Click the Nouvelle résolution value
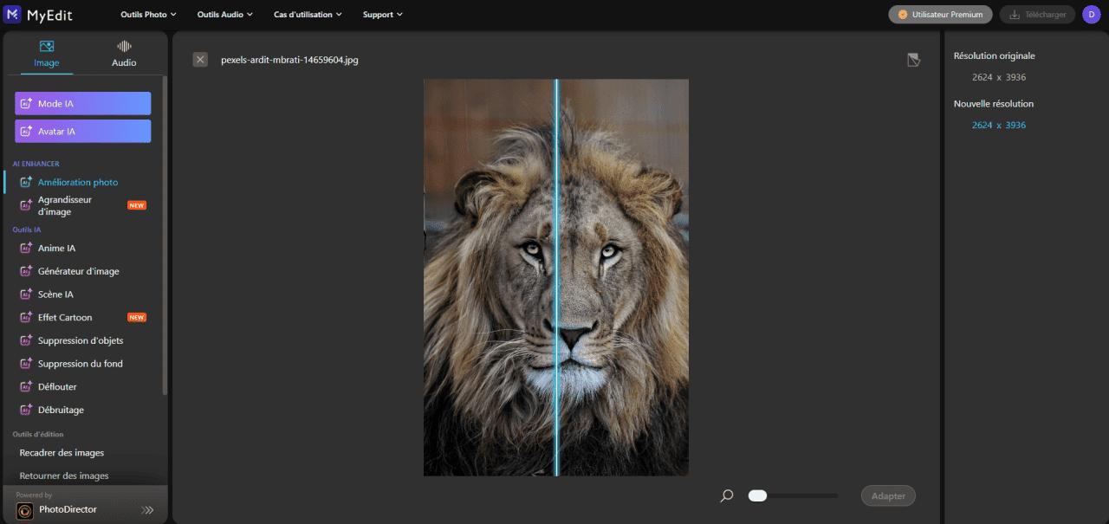Viewport: 1109px width, 524px height. [999, 126]
